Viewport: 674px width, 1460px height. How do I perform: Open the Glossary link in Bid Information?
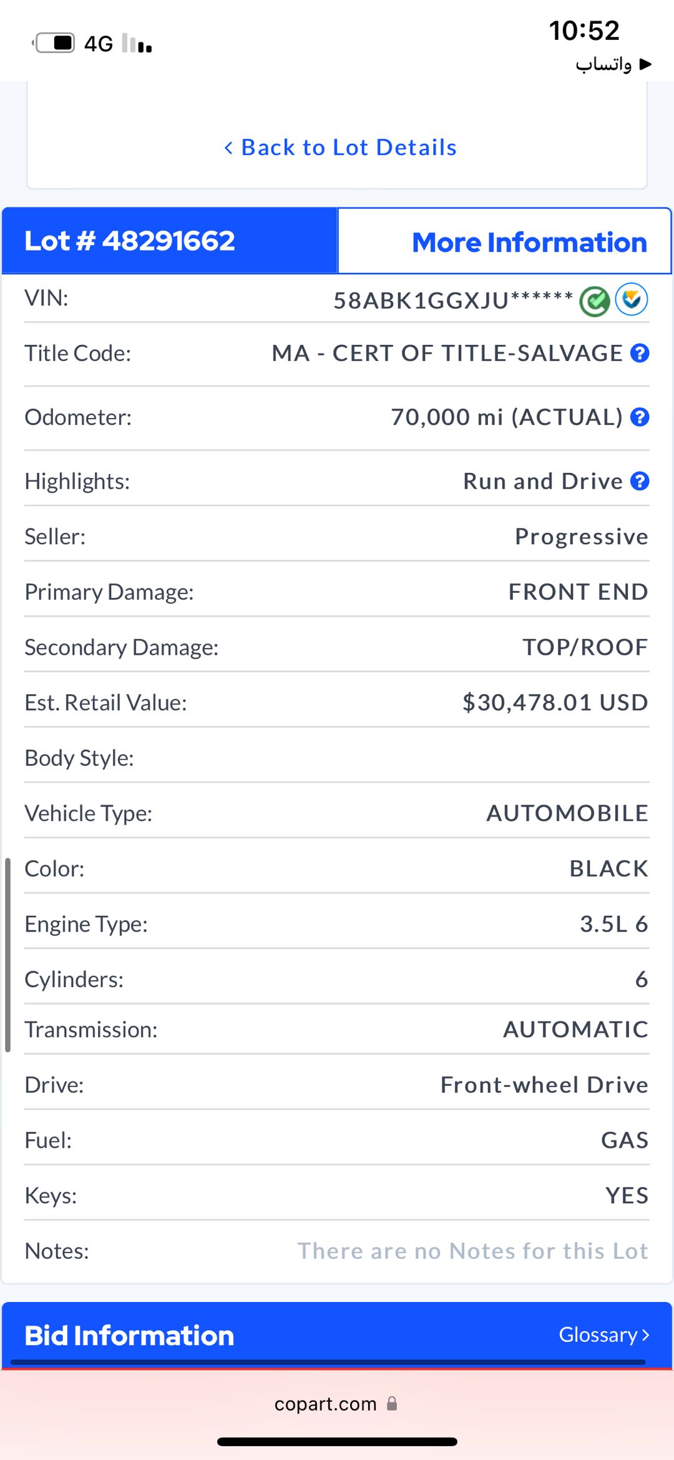pyautogui.click(x=597, y=1334)
